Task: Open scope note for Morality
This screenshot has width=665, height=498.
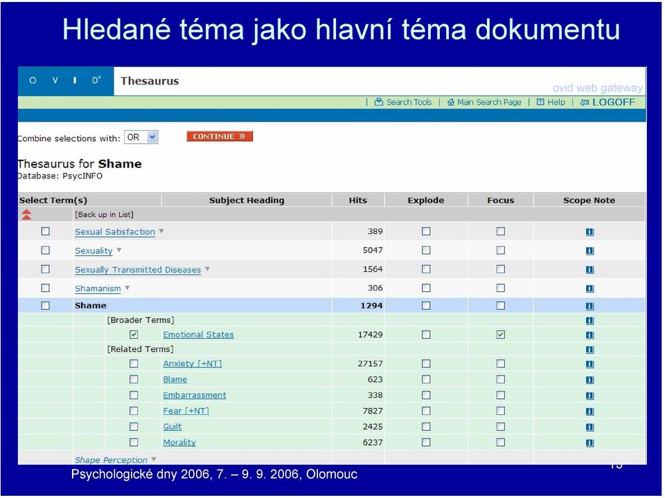Action: click(x=589, y=443)
